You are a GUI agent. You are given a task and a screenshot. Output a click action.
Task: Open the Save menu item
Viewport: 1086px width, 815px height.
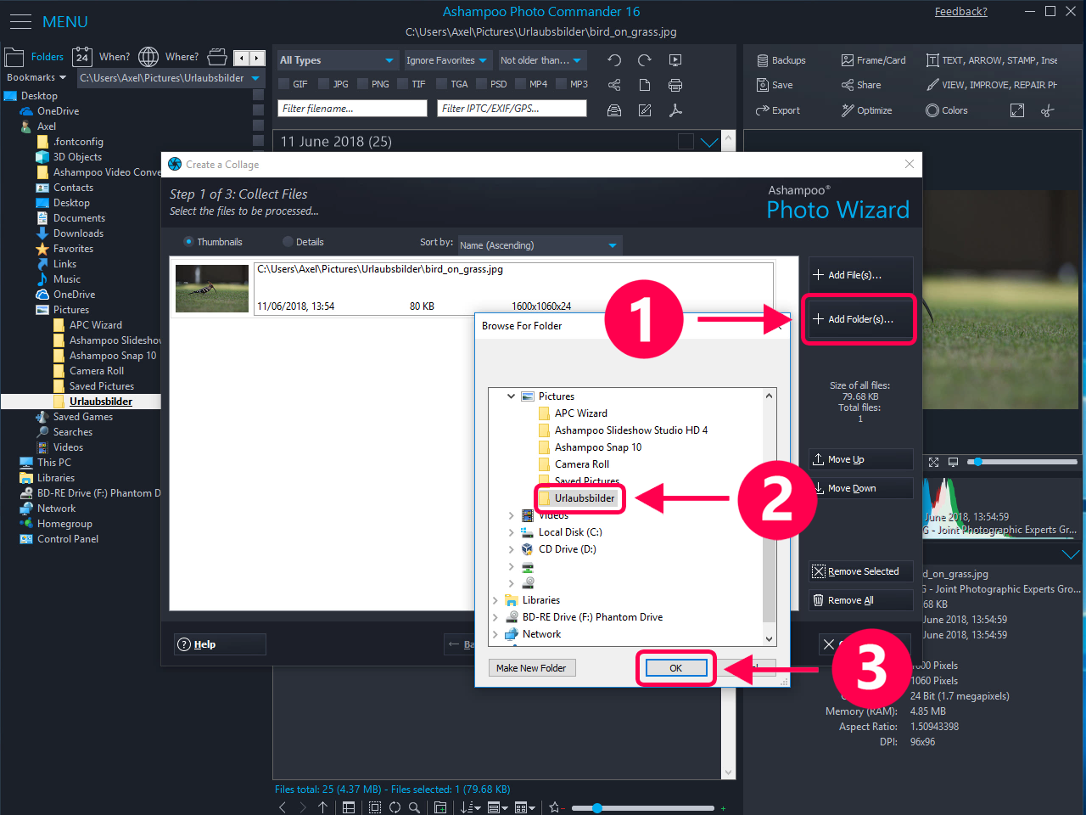point(775,85)
